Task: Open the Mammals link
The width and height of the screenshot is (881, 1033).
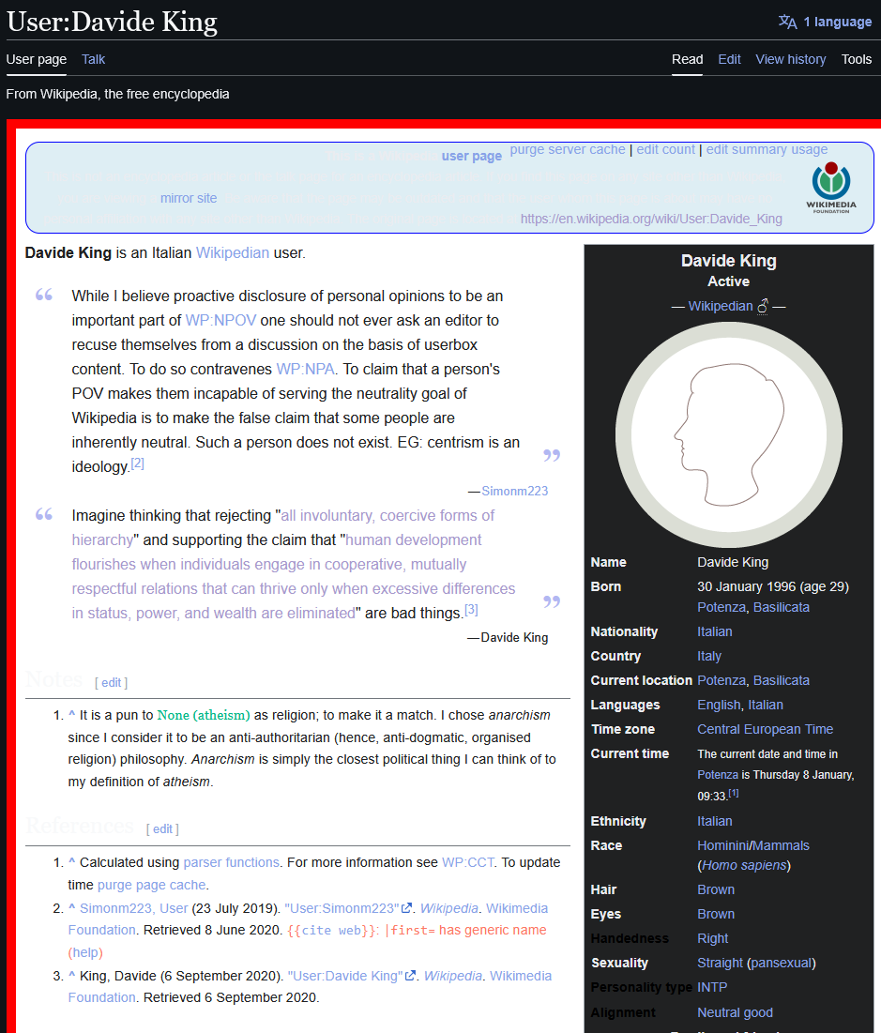Action: [x=781, y=846]
